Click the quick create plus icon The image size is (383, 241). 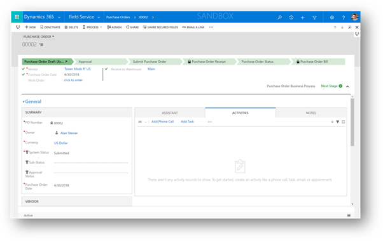[302, 17]
